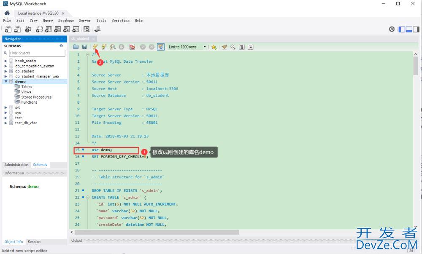
Task: Expand the book_reader schema
Action: point(5,61)
